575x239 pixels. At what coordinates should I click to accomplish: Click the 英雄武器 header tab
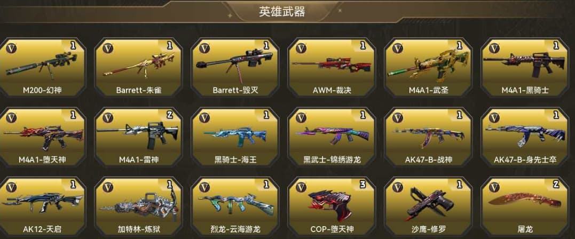pyautogui.click(x=282, y=11)
